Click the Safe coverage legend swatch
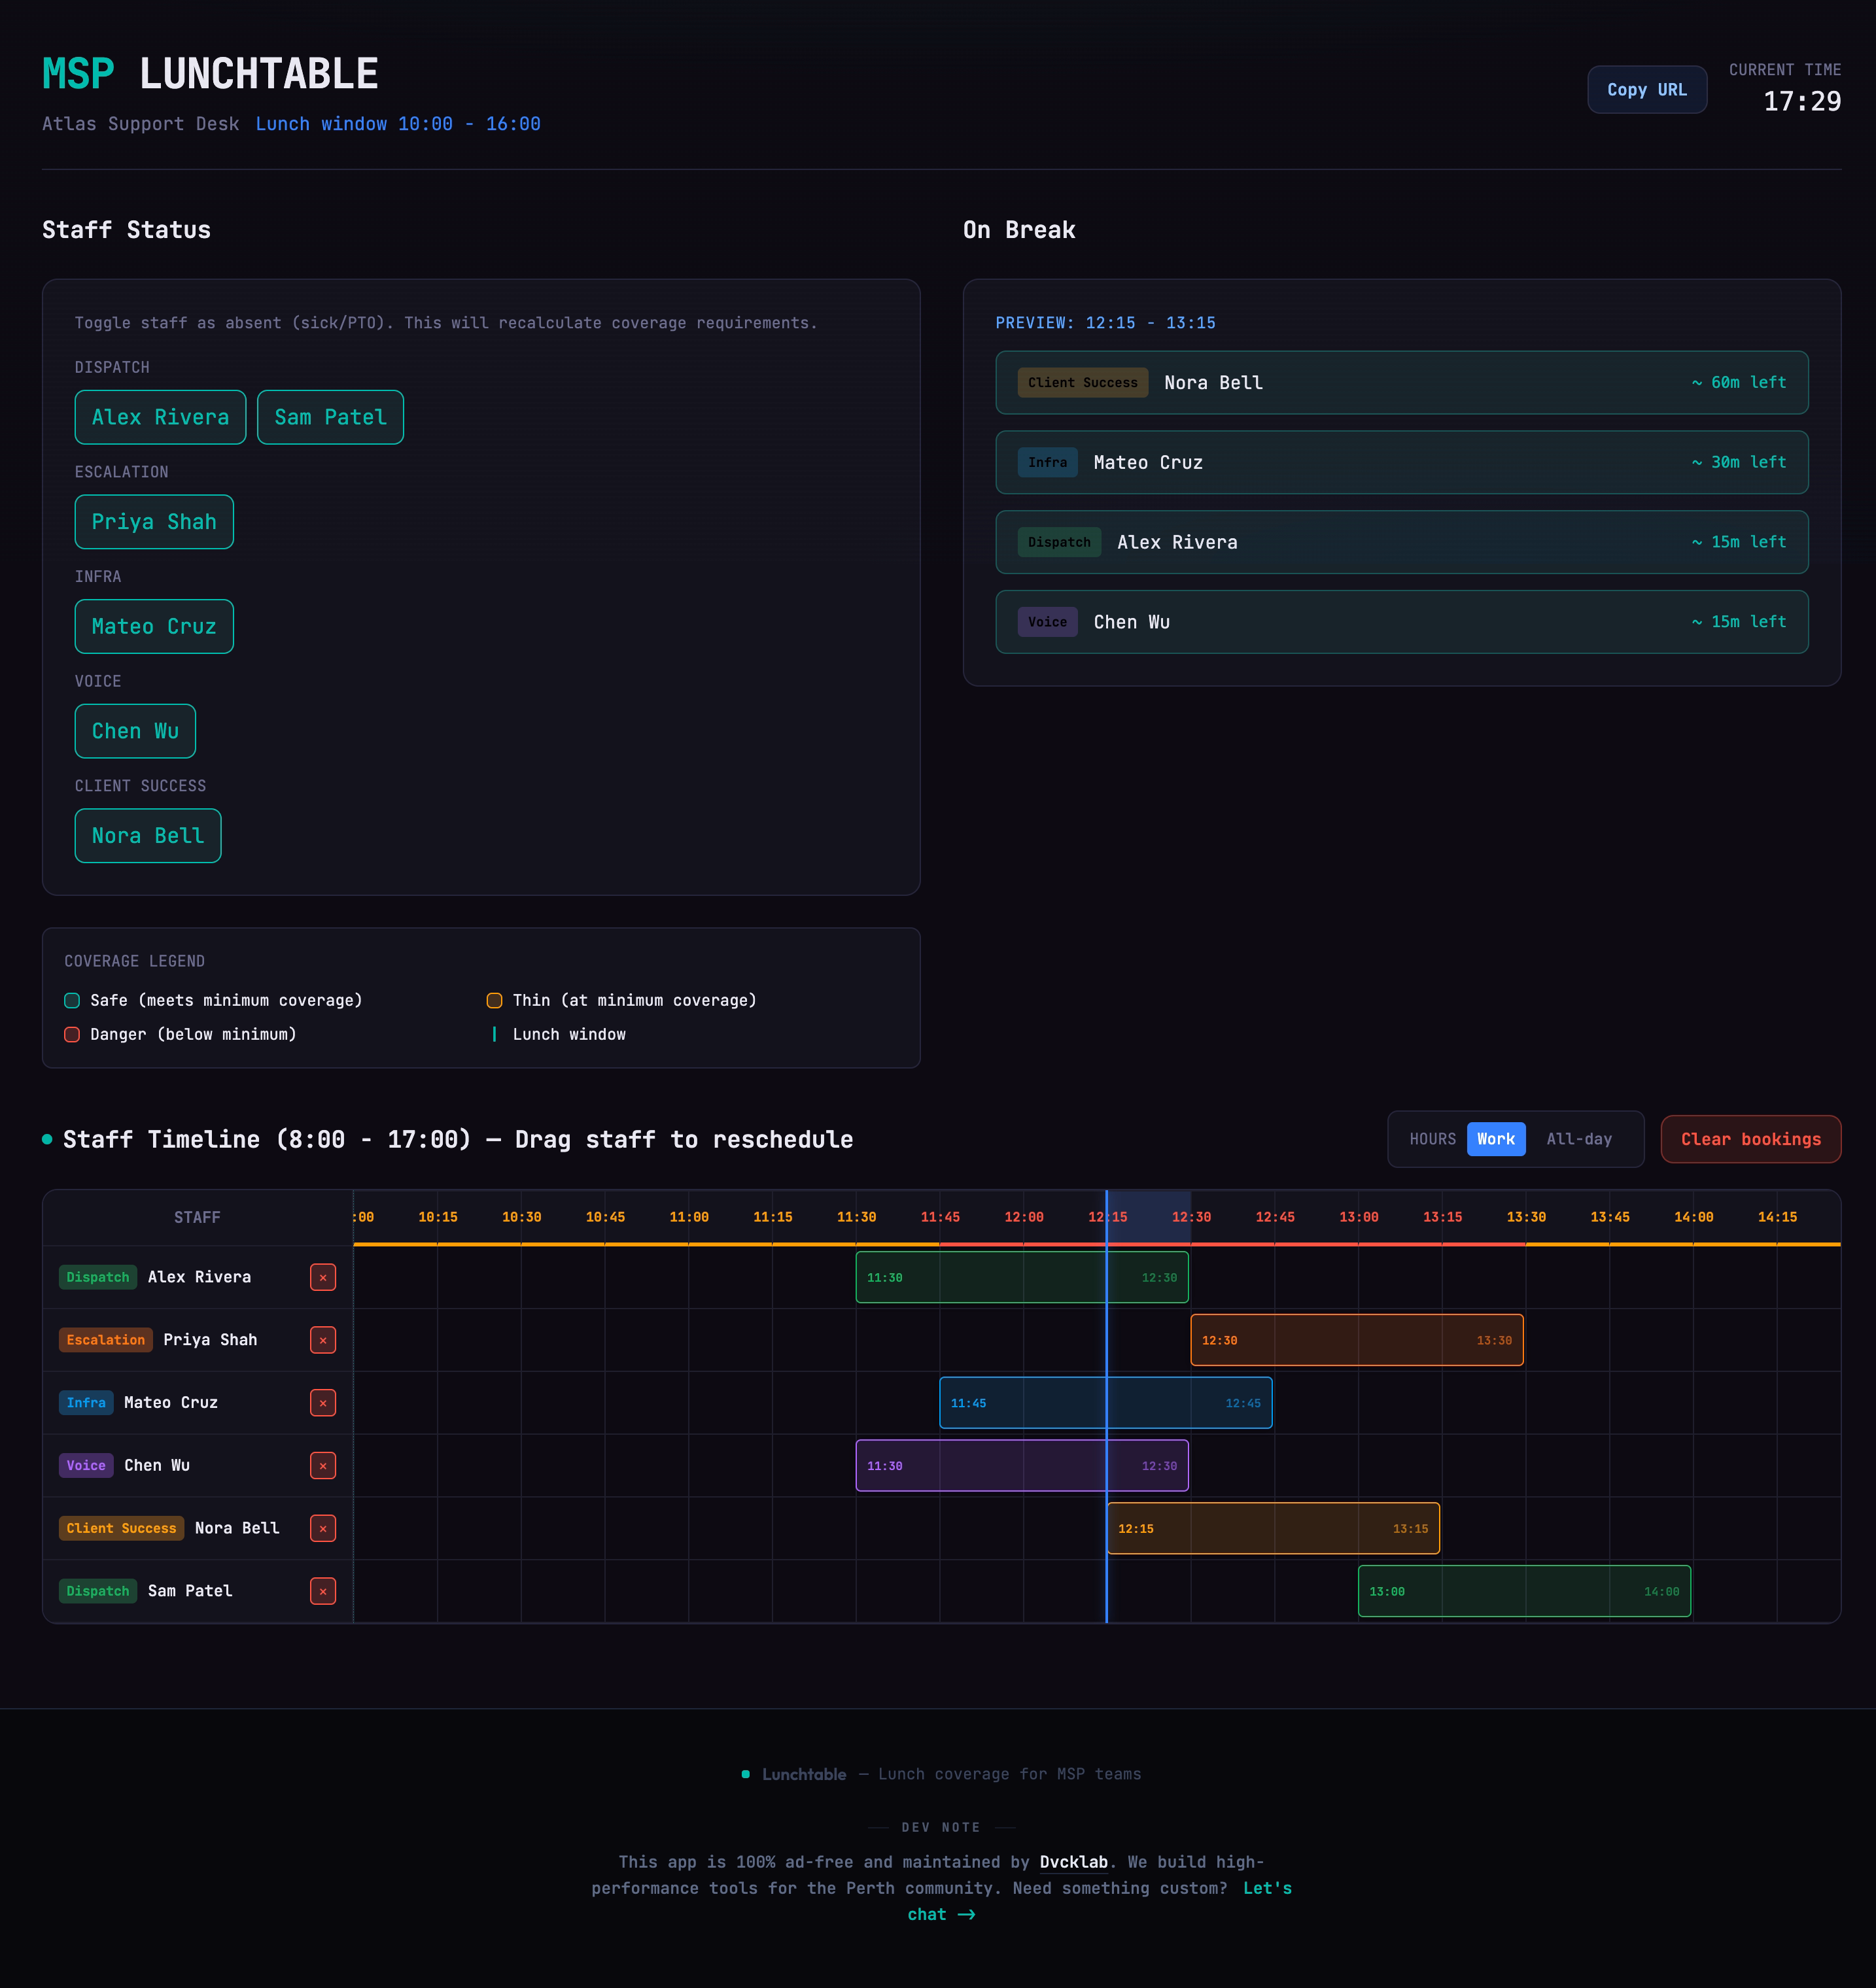This screenshot has width=1876, height=1988. click(71, 1000)
